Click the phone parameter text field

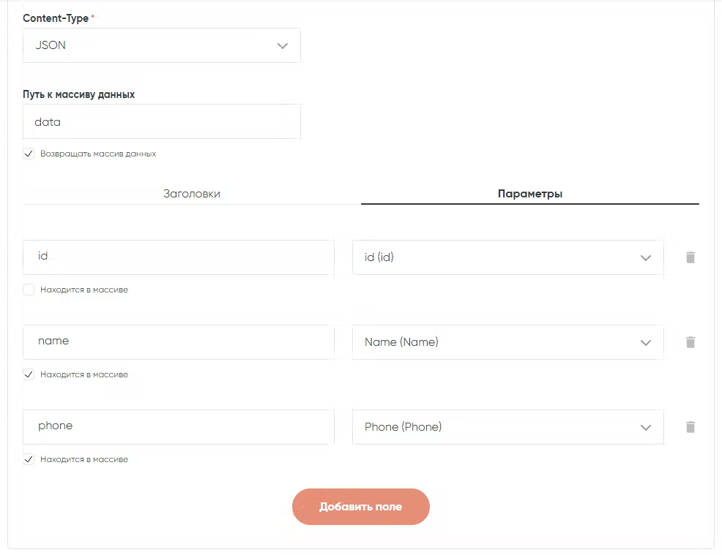178,426
